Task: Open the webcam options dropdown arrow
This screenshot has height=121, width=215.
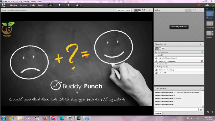Action: coord(72,5)
